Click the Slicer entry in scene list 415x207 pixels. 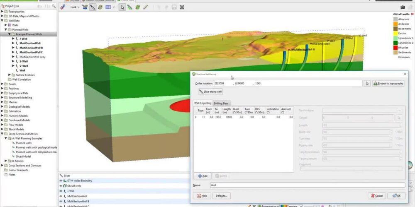point(67,176)
